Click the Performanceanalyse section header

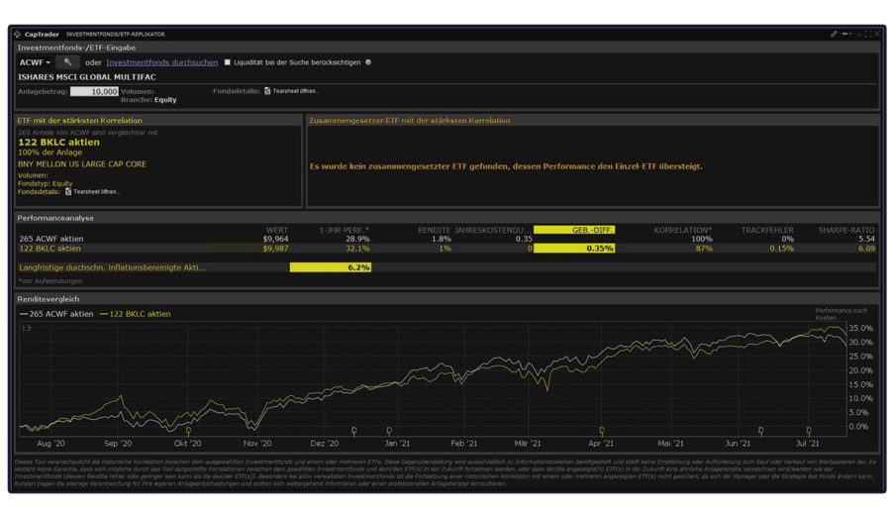[x=55, y=218]
